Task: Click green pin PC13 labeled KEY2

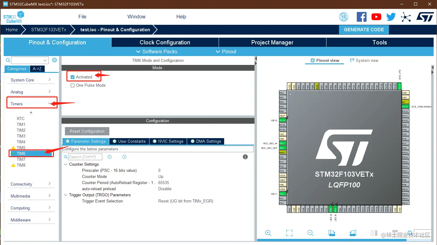Action: 282,120
